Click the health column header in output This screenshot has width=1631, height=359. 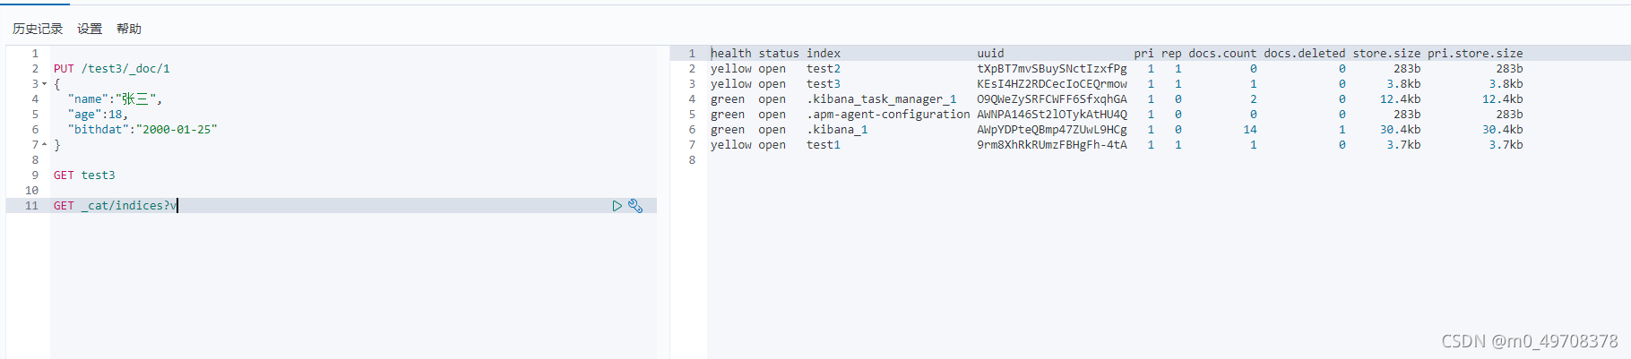731,54
